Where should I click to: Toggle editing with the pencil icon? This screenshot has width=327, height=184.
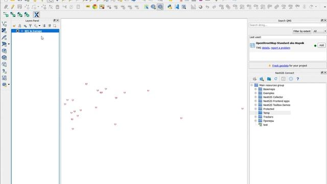coord(13,7)
